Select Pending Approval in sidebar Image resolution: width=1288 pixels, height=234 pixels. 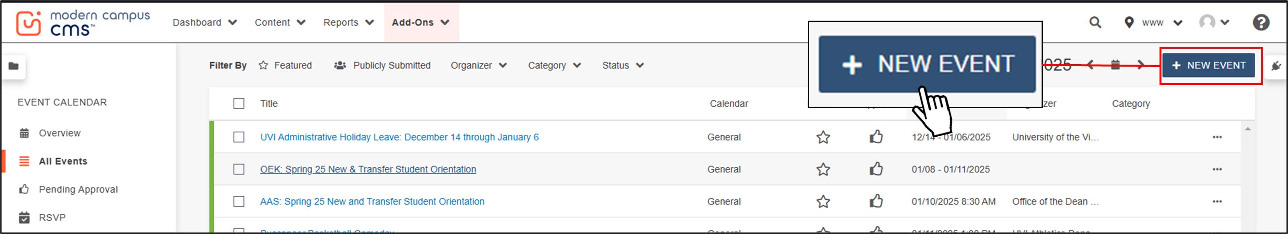tap(78, 190)
